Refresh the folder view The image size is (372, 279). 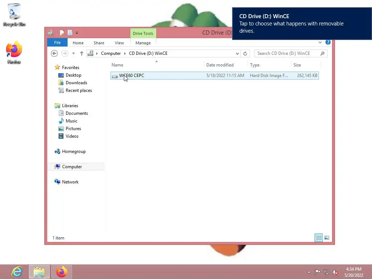[245, 54]
